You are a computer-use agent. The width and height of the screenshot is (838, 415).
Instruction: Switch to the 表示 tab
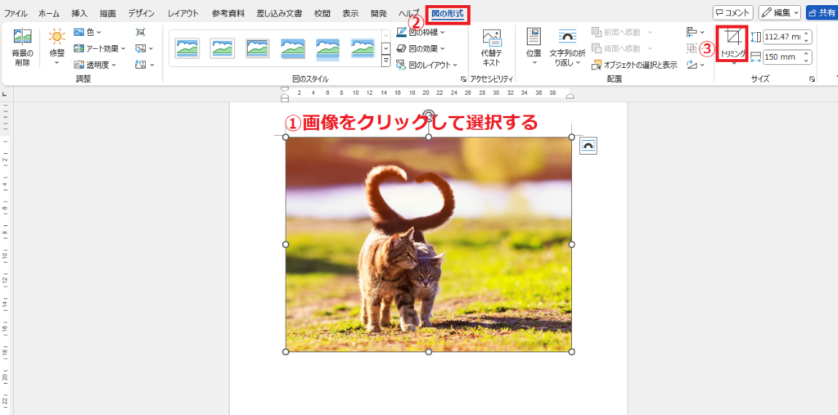click(x=350, y=13)
